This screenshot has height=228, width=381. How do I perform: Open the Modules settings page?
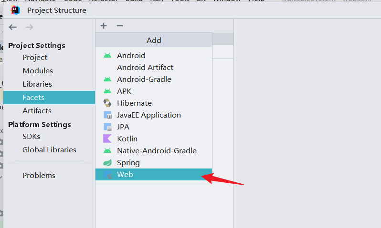point(38,71)
